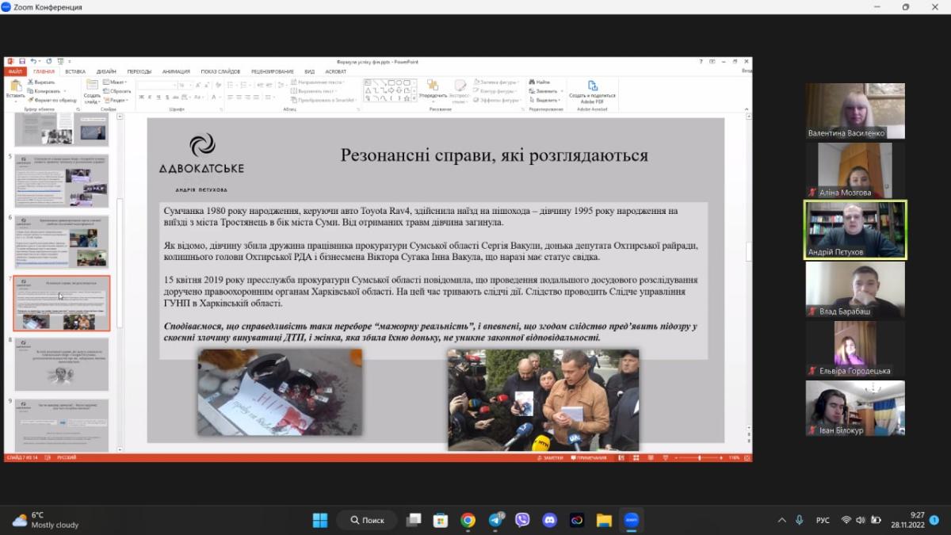The image size is (951, 535).
Task: Open Заливка фигуры (Shape Fill) dropdown
Action: [496, 82]
